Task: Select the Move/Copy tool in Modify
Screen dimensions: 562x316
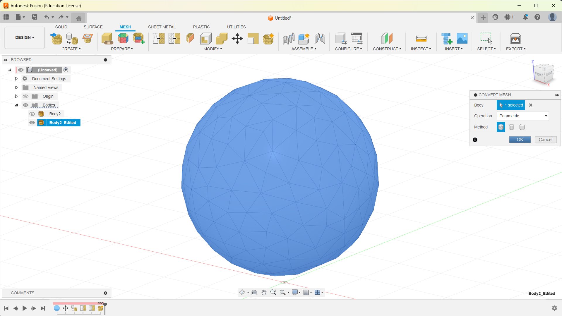Action: pos(237,39)
